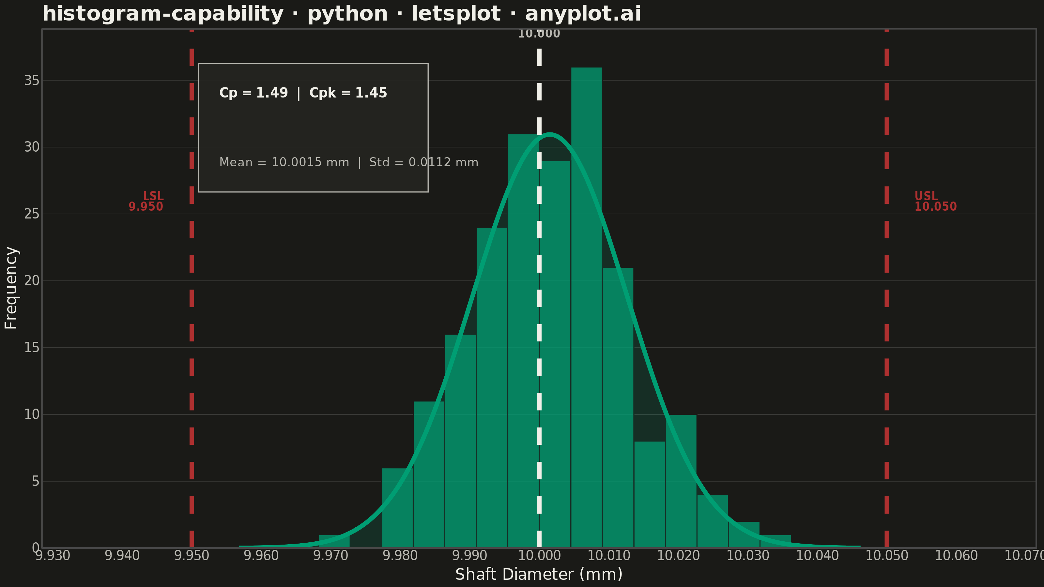The width and height of the screenshot is (1044, 587).
Task: Click the 10.000 target label at top
Action: tap(539, 34)
